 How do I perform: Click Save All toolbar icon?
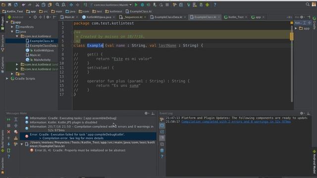point(9,4)
